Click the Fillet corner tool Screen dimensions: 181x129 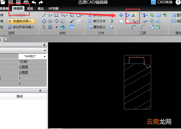coord(134,27)
